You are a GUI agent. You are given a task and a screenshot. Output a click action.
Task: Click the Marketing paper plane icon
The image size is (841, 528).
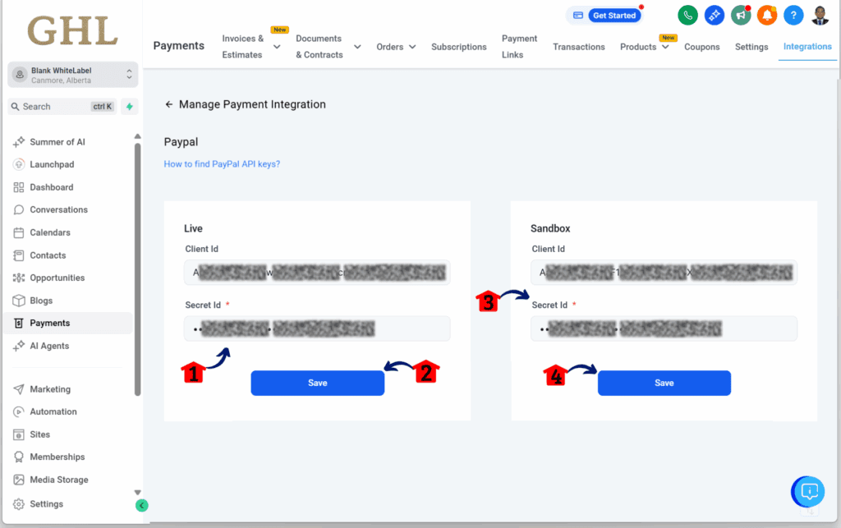pos(19,389)
